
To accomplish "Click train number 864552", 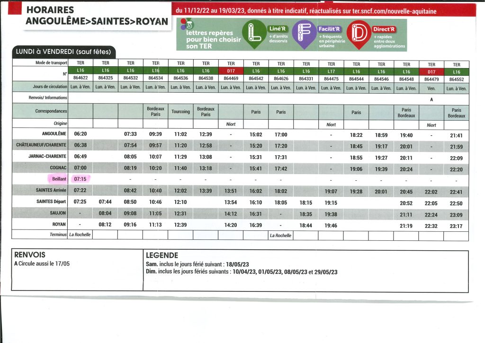I will (457, 79).
